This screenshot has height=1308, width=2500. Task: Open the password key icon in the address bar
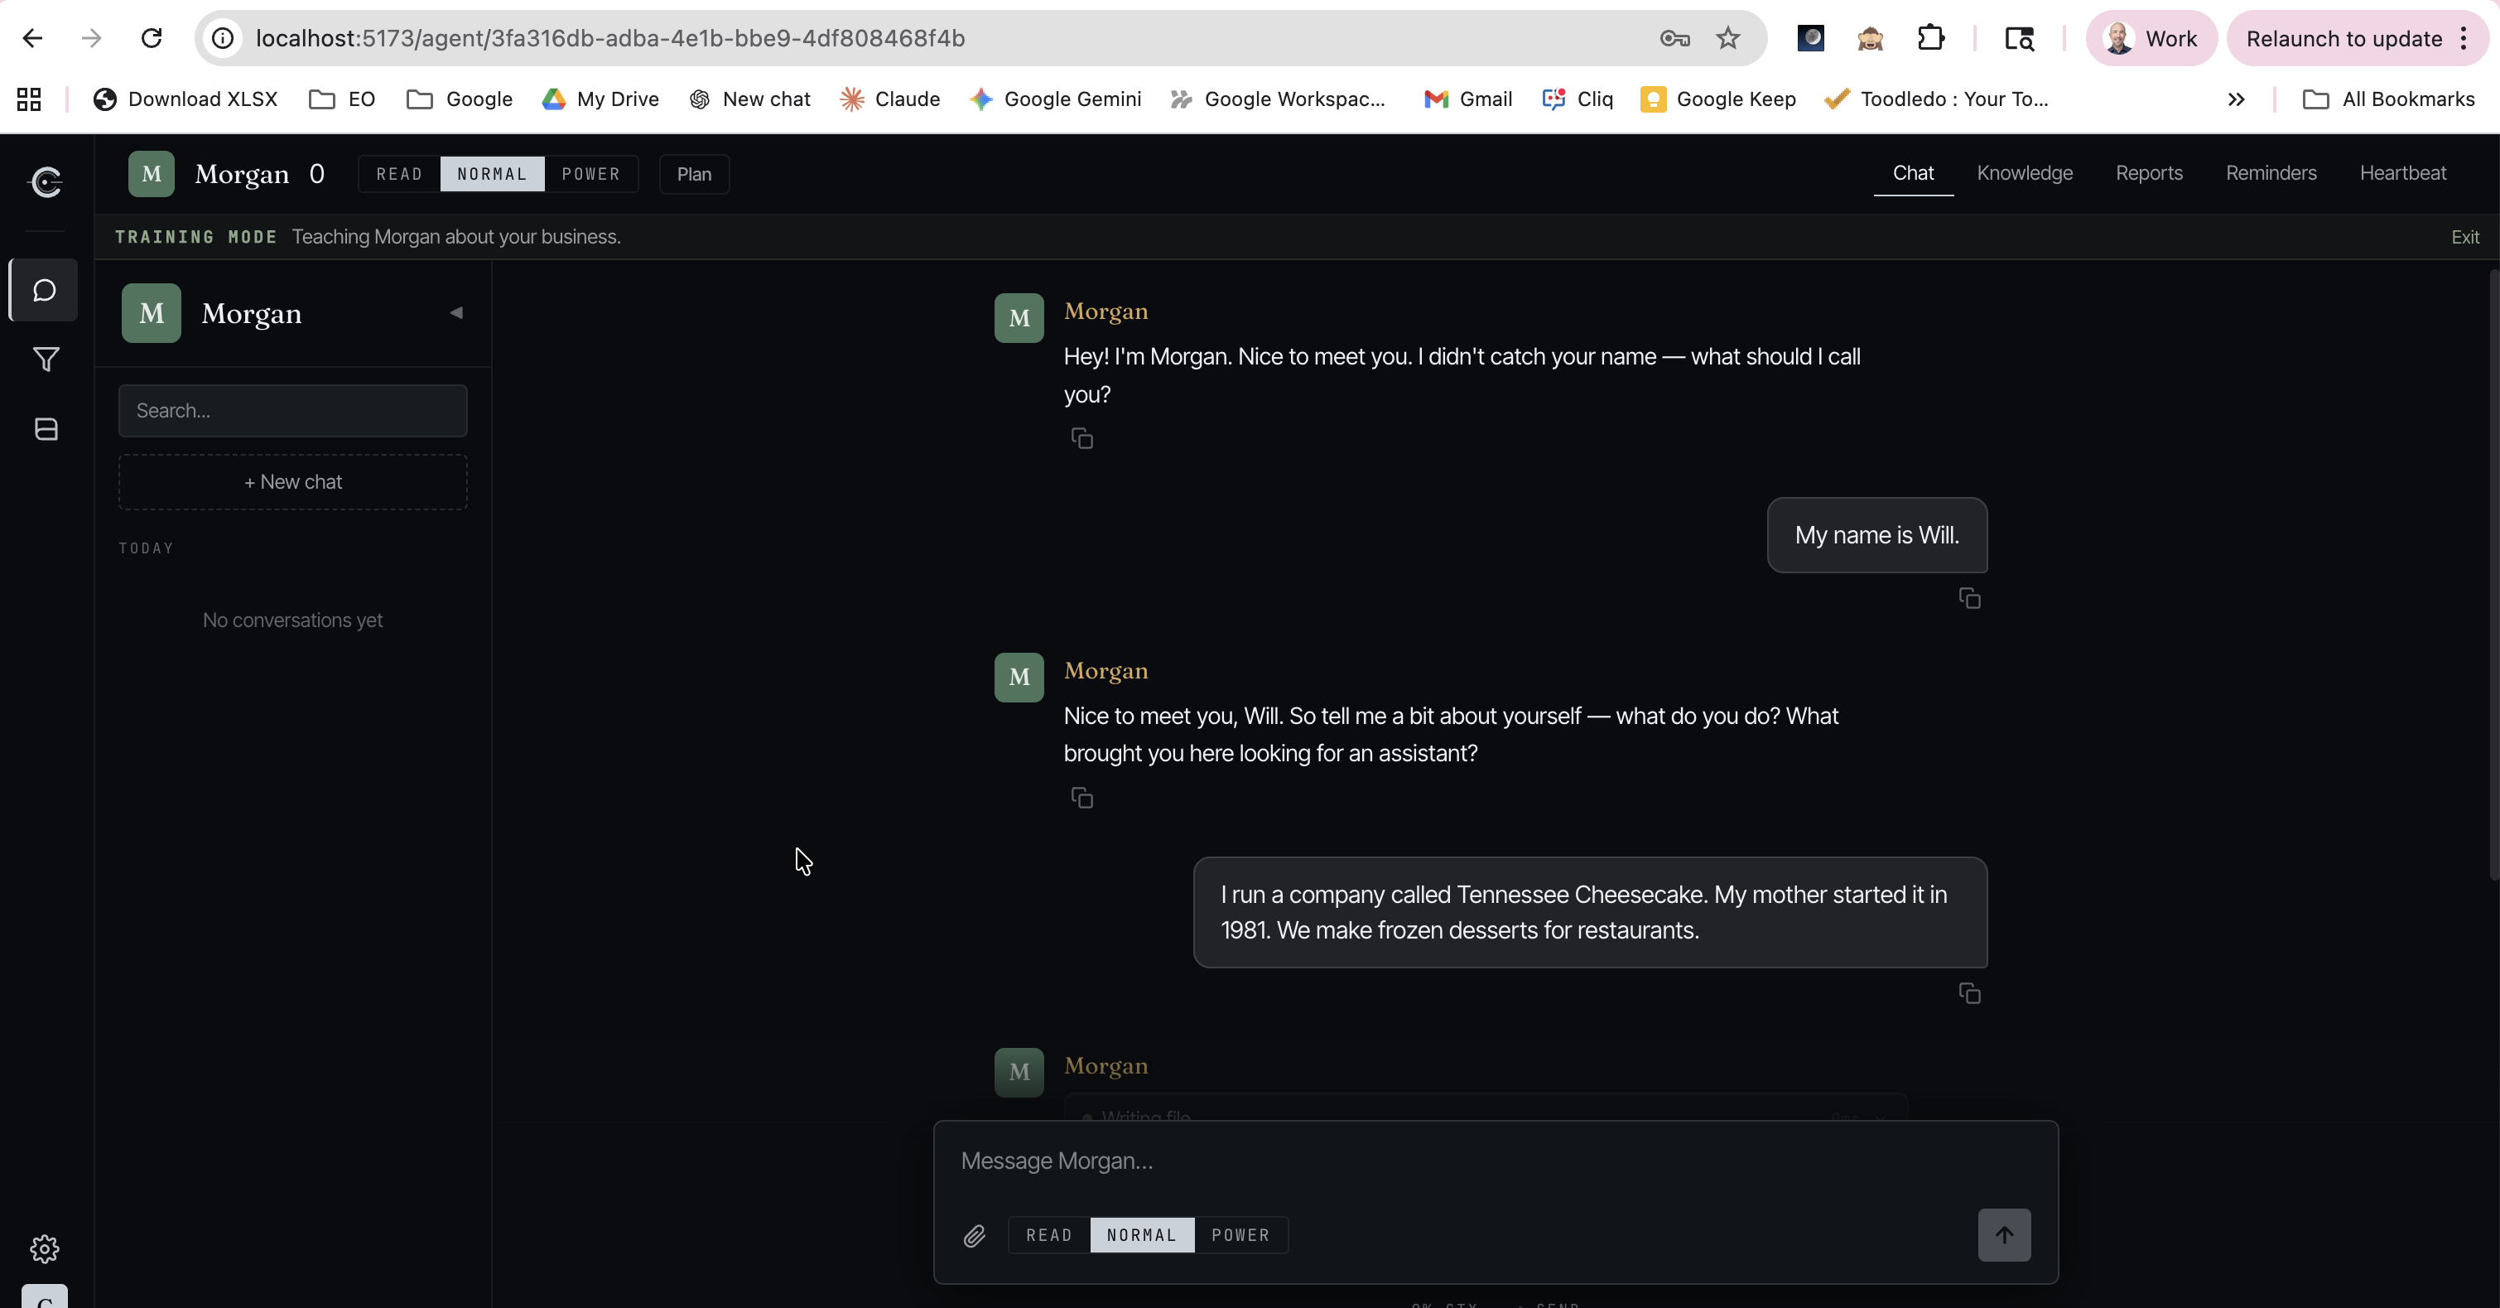tap(1675, 38)
